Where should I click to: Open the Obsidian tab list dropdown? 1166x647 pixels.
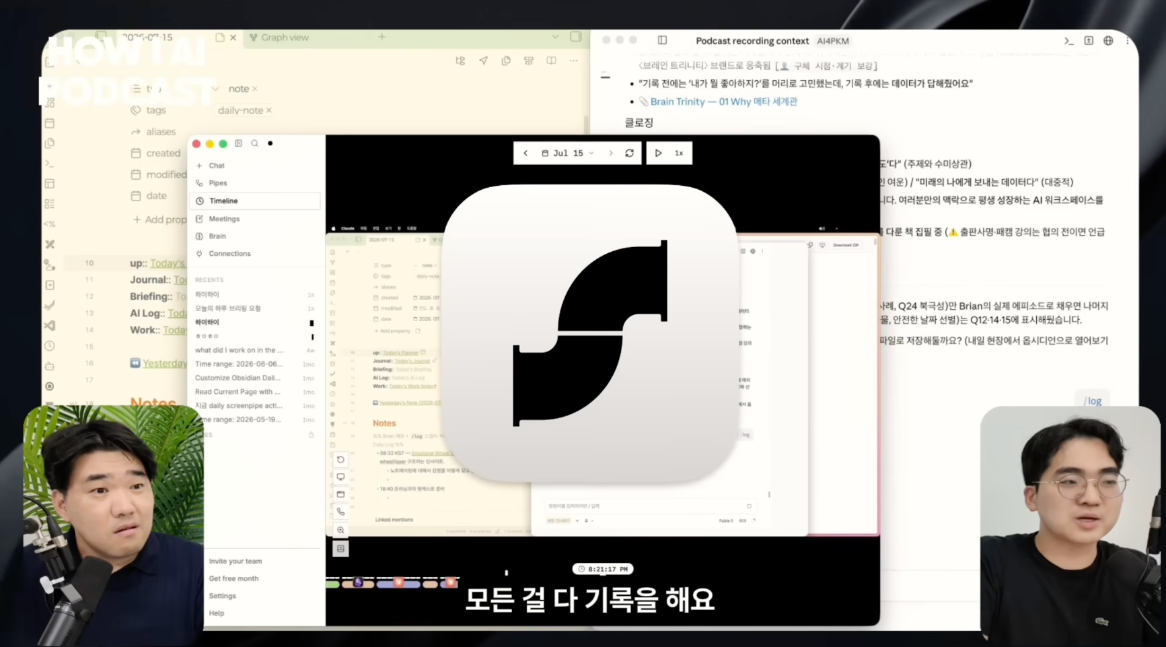coord(555,37)
